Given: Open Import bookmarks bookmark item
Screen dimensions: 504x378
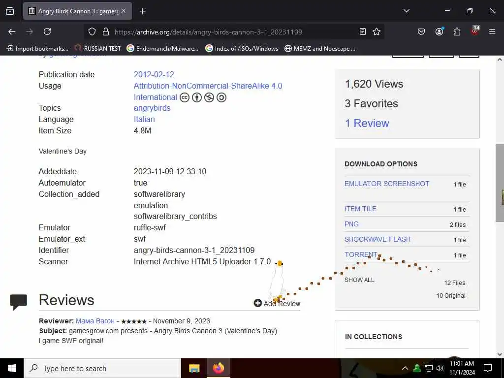Looking at the screenshot, I should [x=37, y=49].
